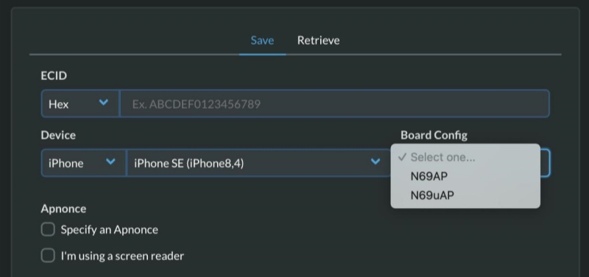Click the chevron arrow beside Hex
The height and width of the screenshot is (277, 589).
click(103, 102)
